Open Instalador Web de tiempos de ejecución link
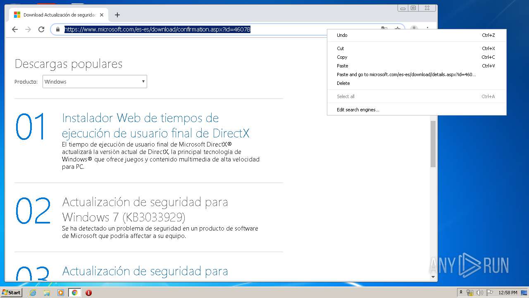Image resolution: width=529 pixels, height=298 pixels. pyautogui.click(x=156, y=125)
